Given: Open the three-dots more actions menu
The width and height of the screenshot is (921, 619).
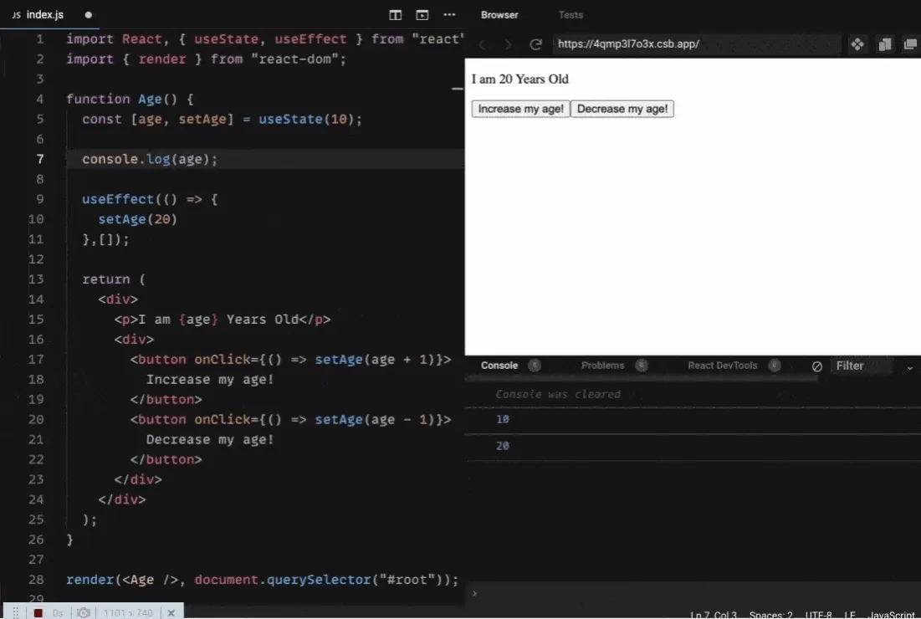Looking at the screenshot, I should click(x=449, y=15).
